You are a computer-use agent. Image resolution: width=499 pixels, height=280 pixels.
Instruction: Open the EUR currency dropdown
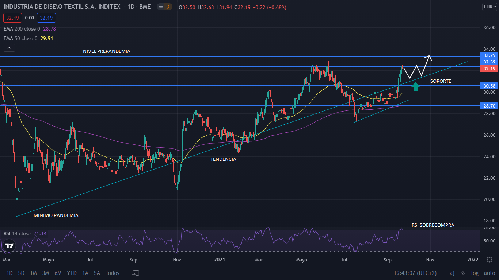click(489, 7)
